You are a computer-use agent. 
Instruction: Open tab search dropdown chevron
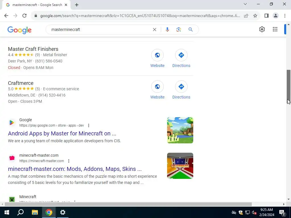coord(245,4)
